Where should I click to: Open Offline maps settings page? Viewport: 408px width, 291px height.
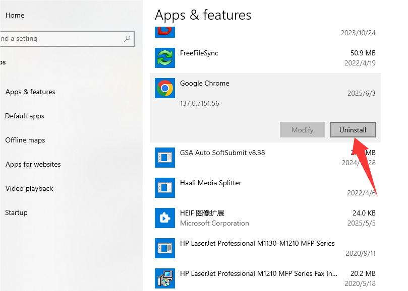pos(25,140)
